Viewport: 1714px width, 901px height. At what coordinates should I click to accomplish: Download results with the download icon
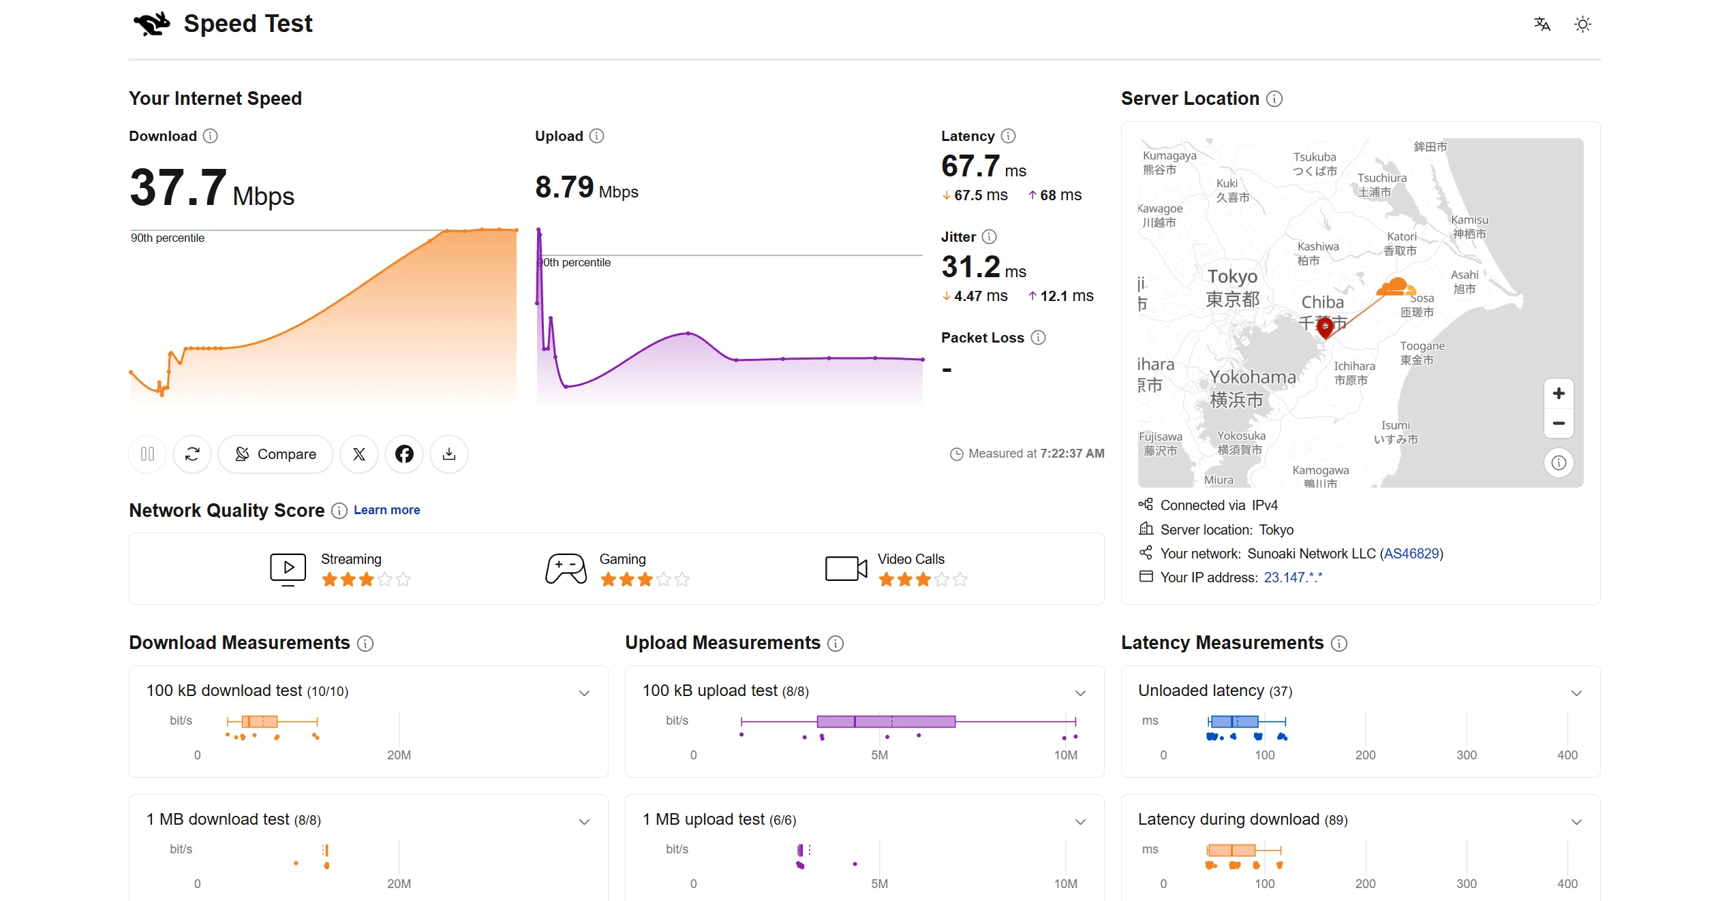pos(449,454)
